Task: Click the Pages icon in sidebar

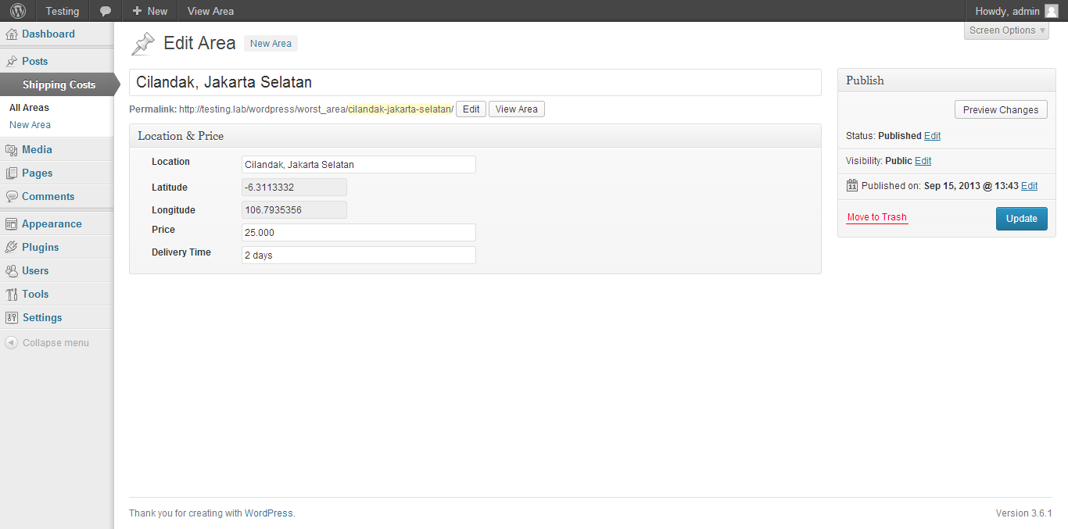Action: coord(12,173)
